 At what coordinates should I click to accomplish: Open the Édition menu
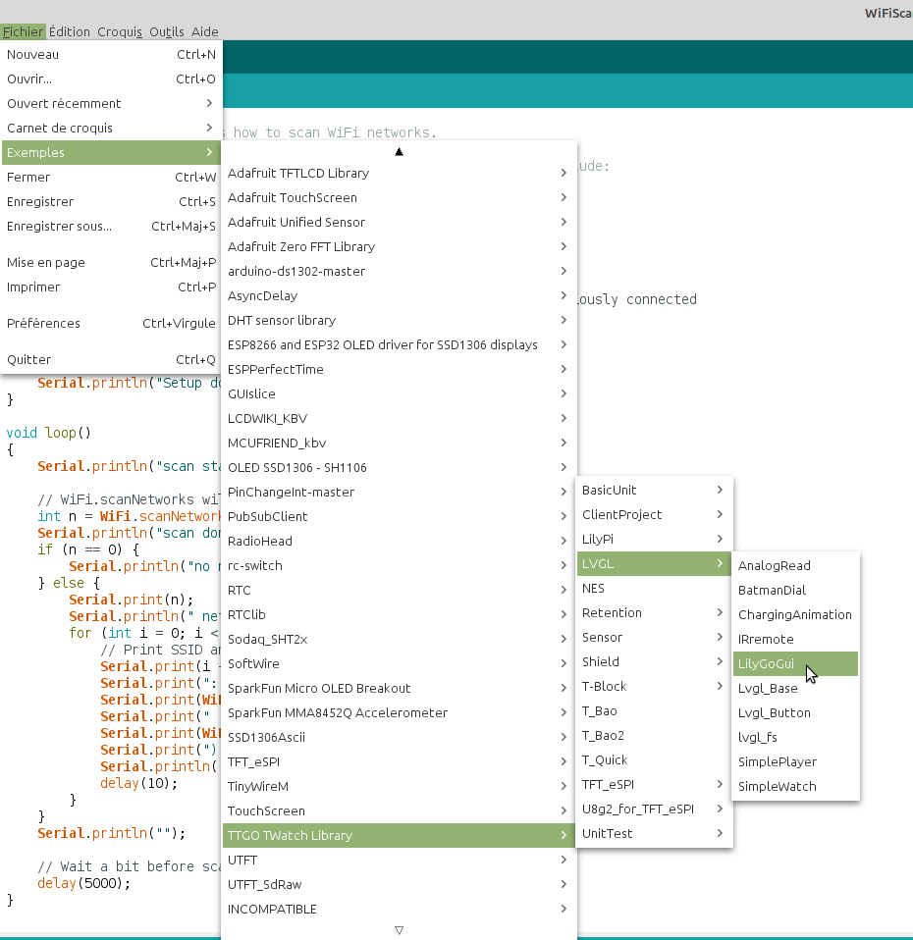tap(69, 31)
